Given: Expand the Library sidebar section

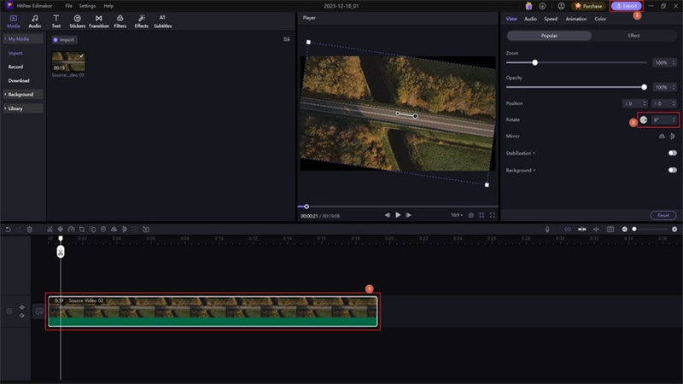Looking at the screenshot, I should coord(23,108).
